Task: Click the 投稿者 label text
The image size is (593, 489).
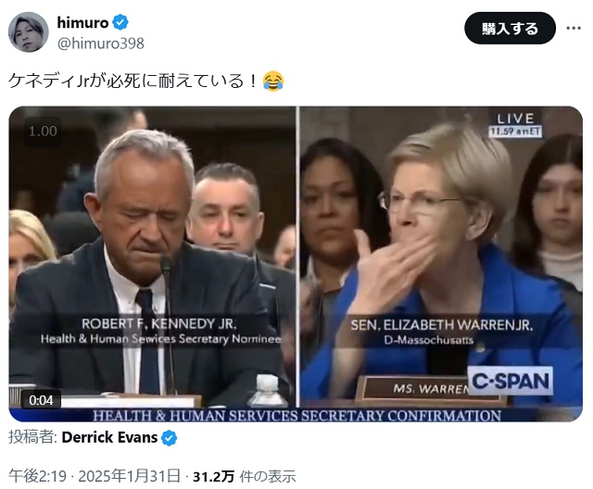Action: [32, 437]
